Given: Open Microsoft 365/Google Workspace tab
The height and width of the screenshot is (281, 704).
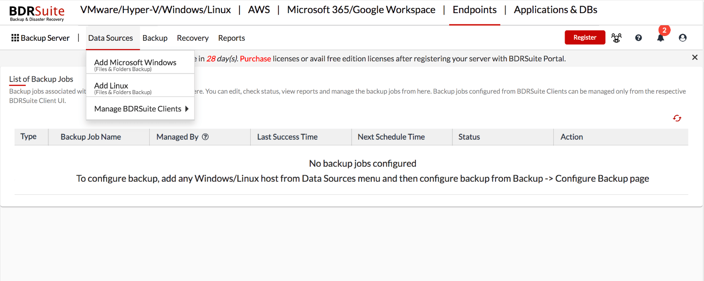Looking at the screenshot, I should click(x=361, y=10).
